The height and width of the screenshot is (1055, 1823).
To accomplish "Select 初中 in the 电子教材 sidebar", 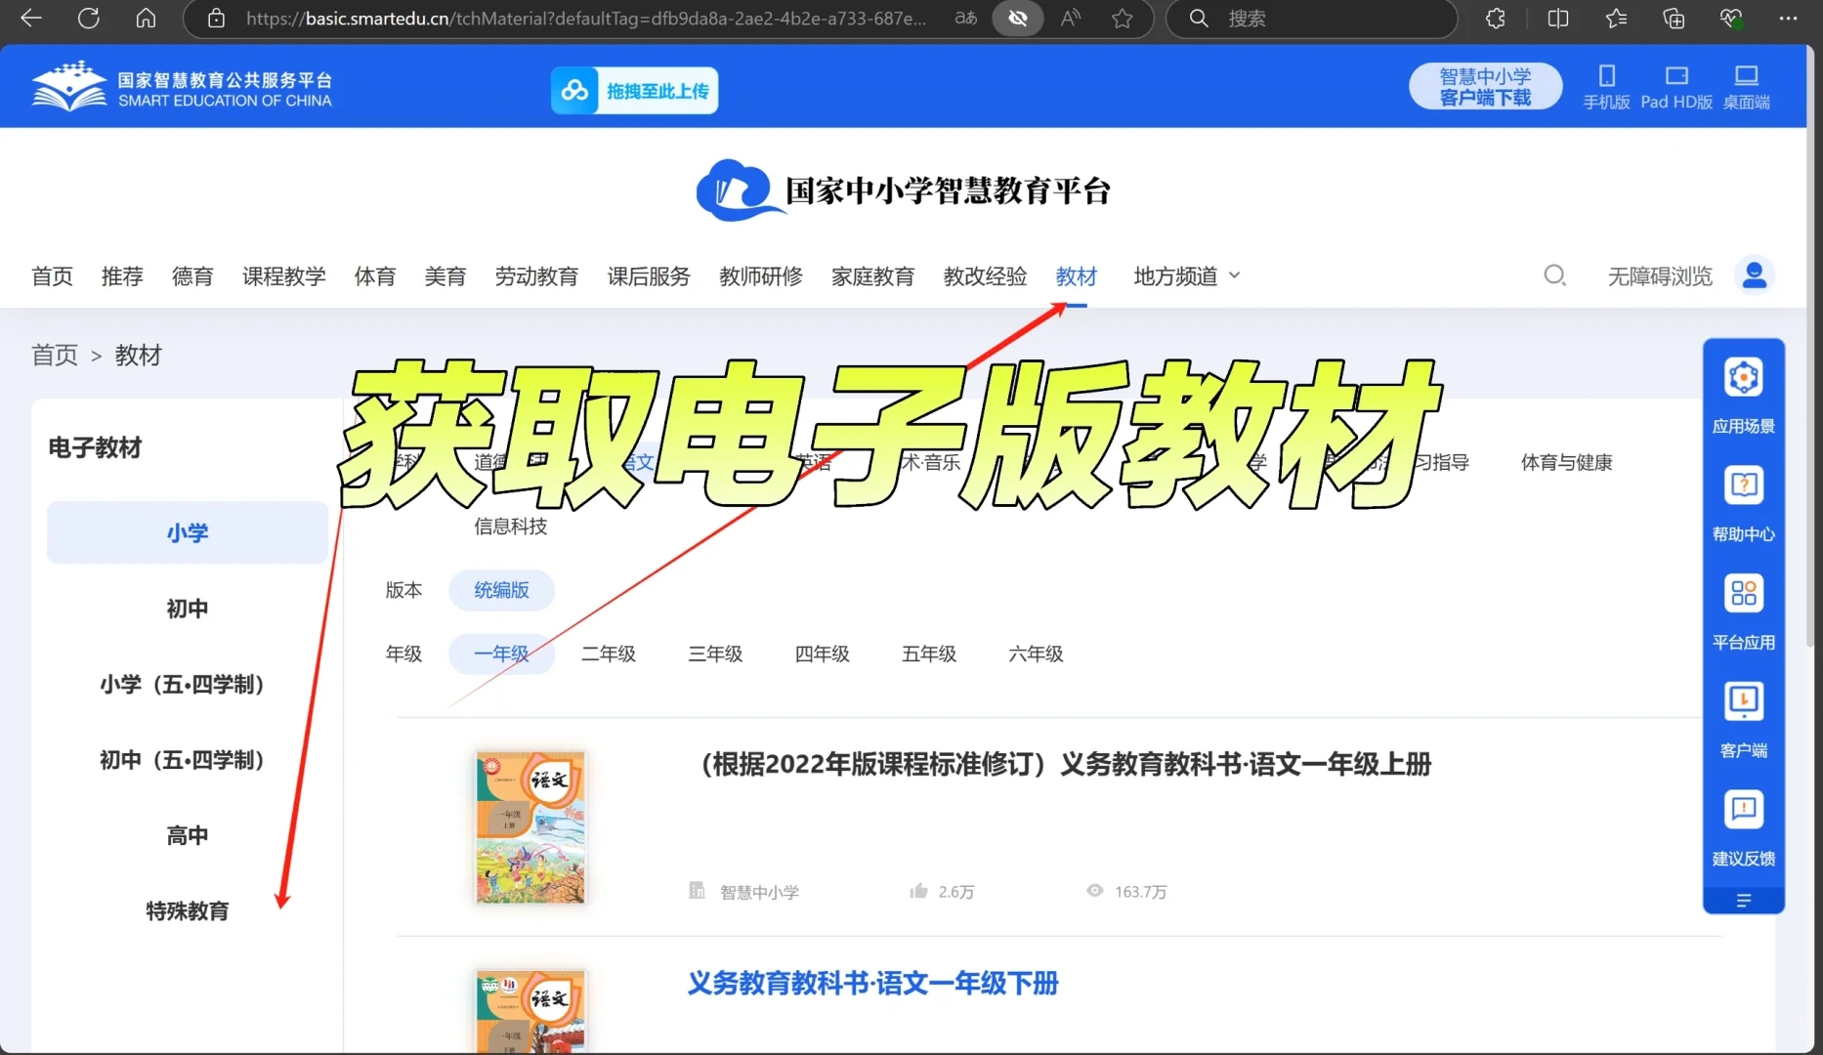I will (188, 609).
